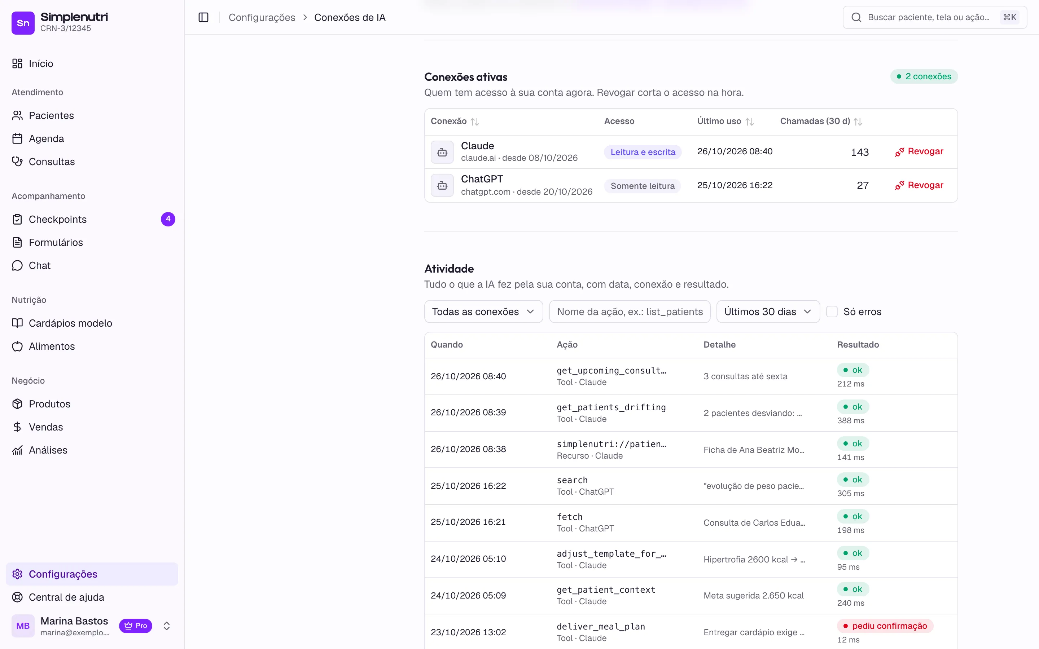
Task: Sort by the Último uso column
Action: point(725,121)
